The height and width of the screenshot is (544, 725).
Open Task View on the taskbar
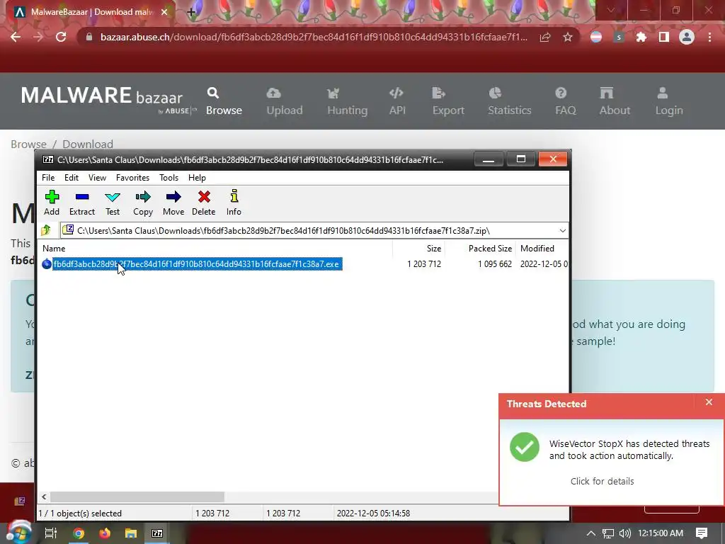pos(50,533)
